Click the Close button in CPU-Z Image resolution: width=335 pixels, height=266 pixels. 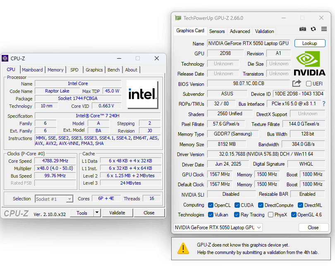[149, 213]
